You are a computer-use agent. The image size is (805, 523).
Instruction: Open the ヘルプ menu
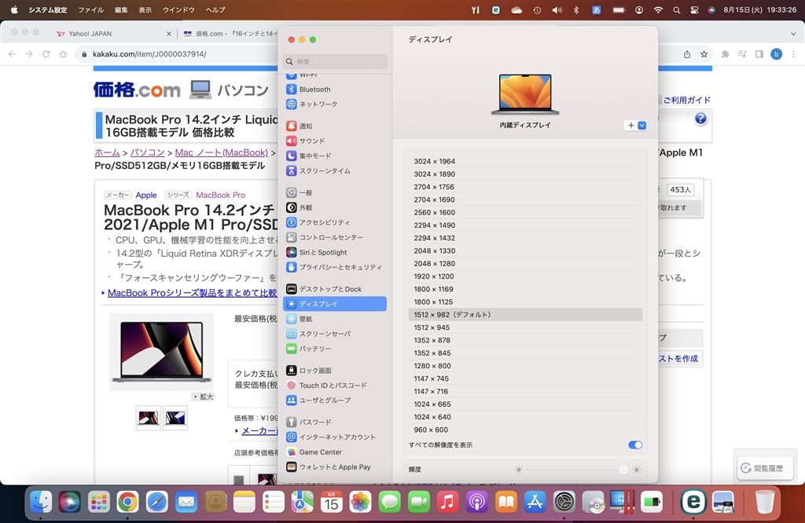[215, 9]
